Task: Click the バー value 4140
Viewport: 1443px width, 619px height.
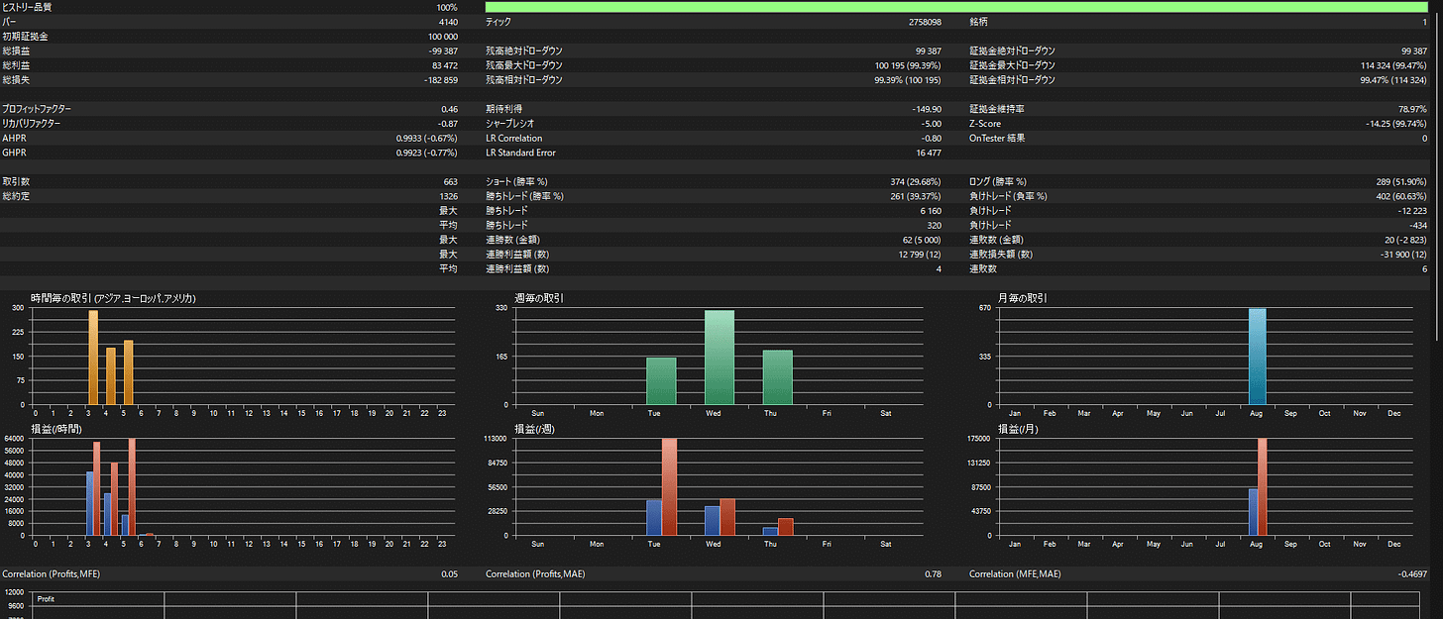Action: 448,22
